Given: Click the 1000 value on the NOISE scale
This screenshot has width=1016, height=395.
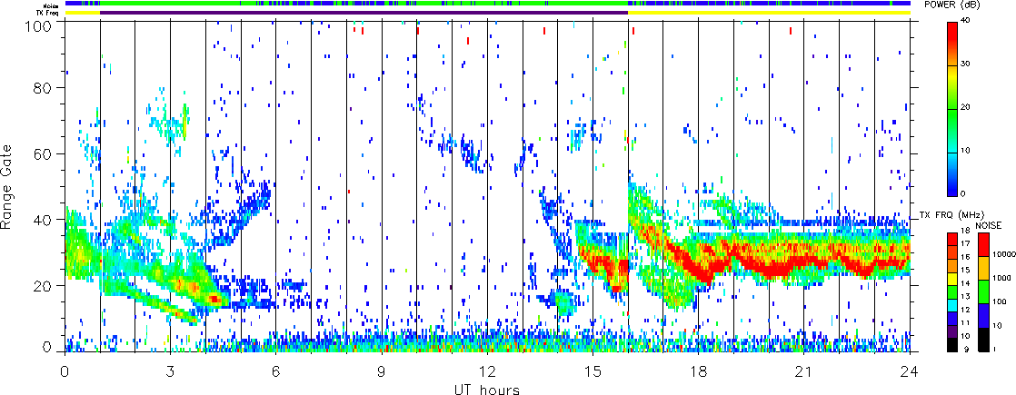Looking at the screenshot, I should (1001, 279).
